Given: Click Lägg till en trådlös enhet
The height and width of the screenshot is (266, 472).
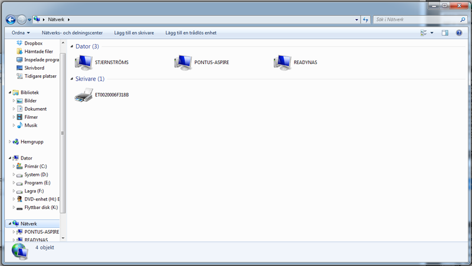Looking at the screenshot, I should coord(191,33).
